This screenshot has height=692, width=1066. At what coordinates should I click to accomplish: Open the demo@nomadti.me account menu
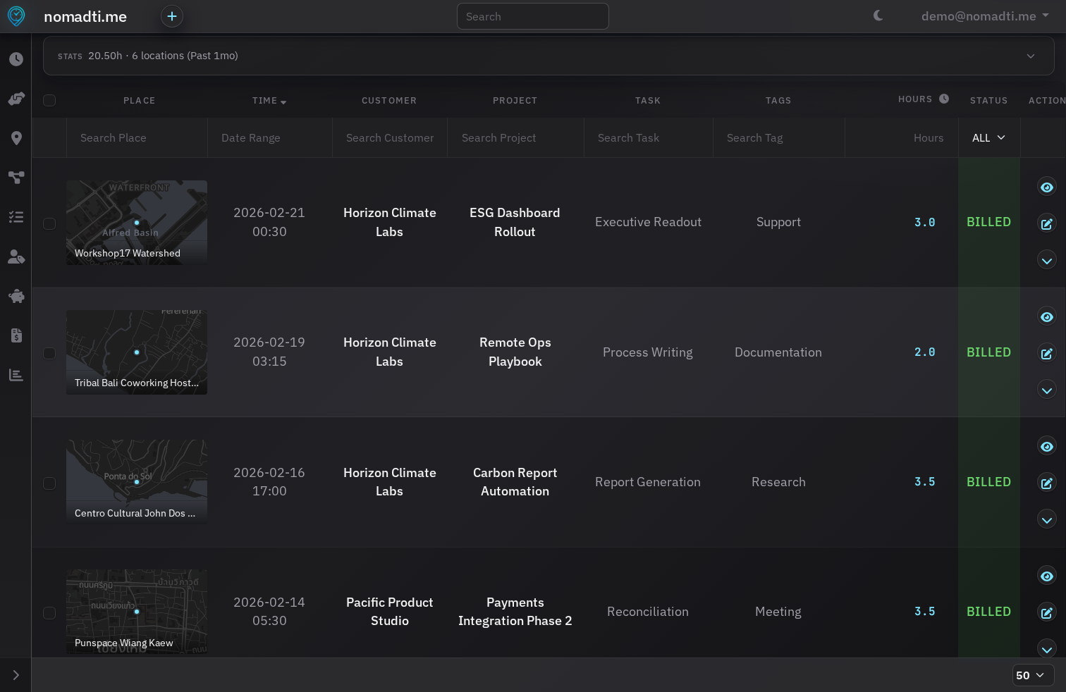point(980,16)
